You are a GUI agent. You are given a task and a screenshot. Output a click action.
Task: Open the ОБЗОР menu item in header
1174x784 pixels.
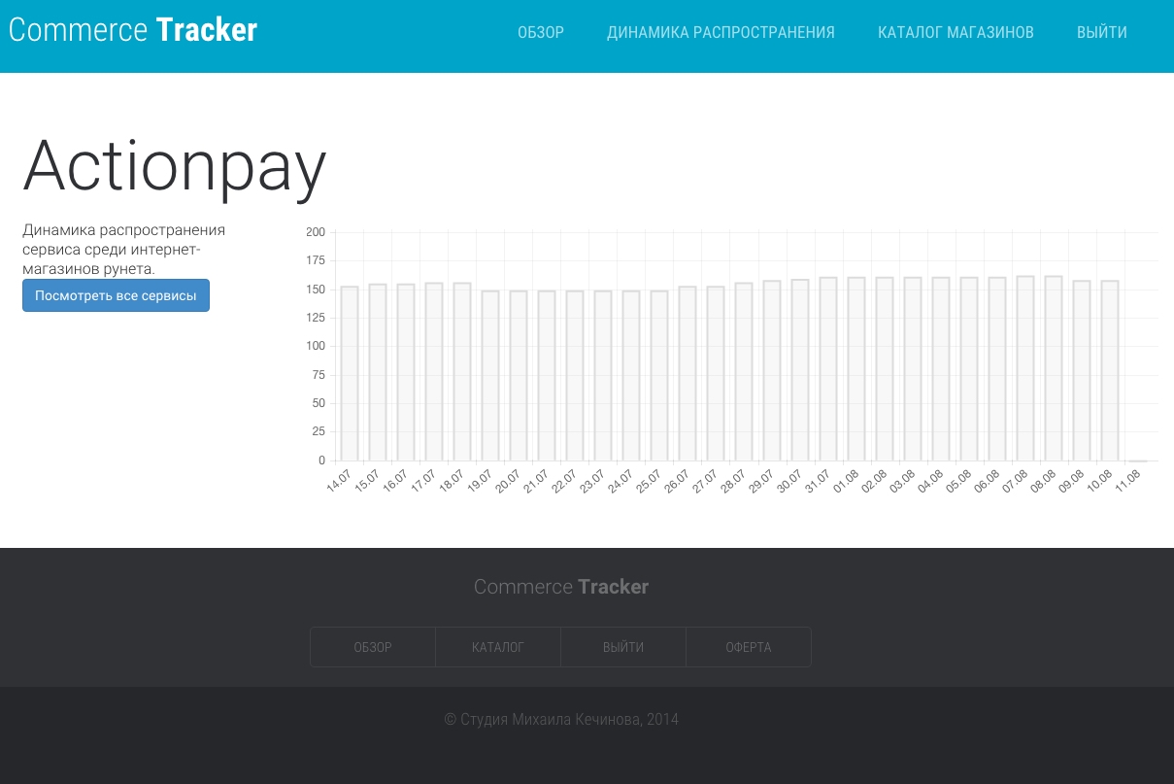[541, 32]
